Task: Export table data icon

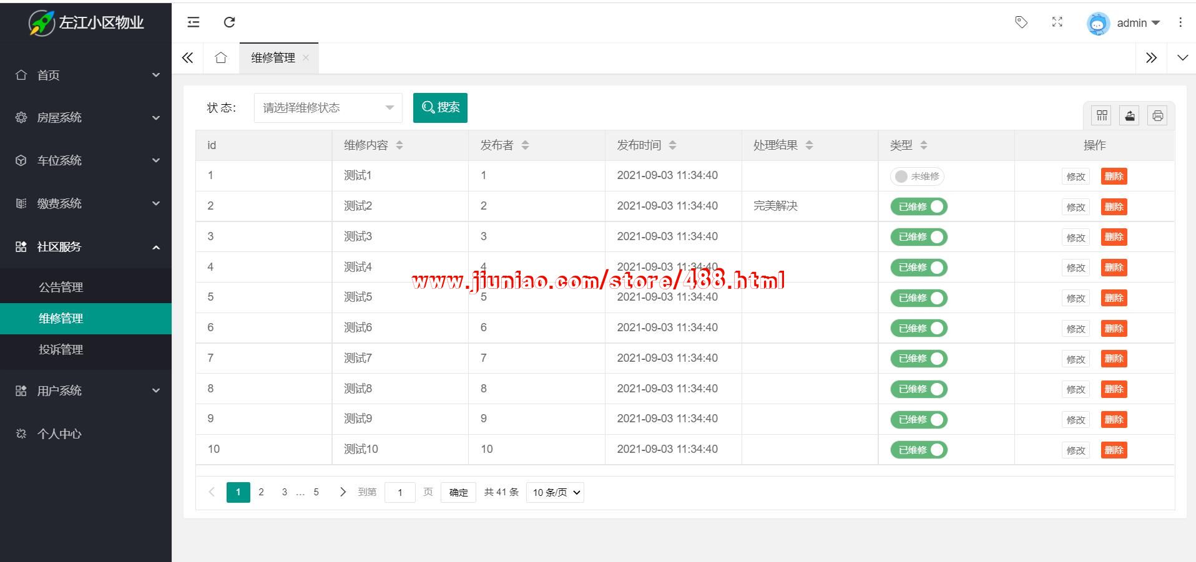Action: [x=1130, y=115]
